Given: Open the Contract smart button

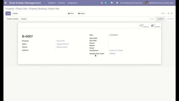Looking at the screenshot, I should [x=156, y=26].
